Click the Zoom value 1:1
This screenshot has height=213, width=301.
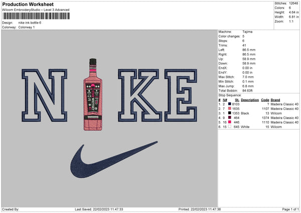[291, 21]
